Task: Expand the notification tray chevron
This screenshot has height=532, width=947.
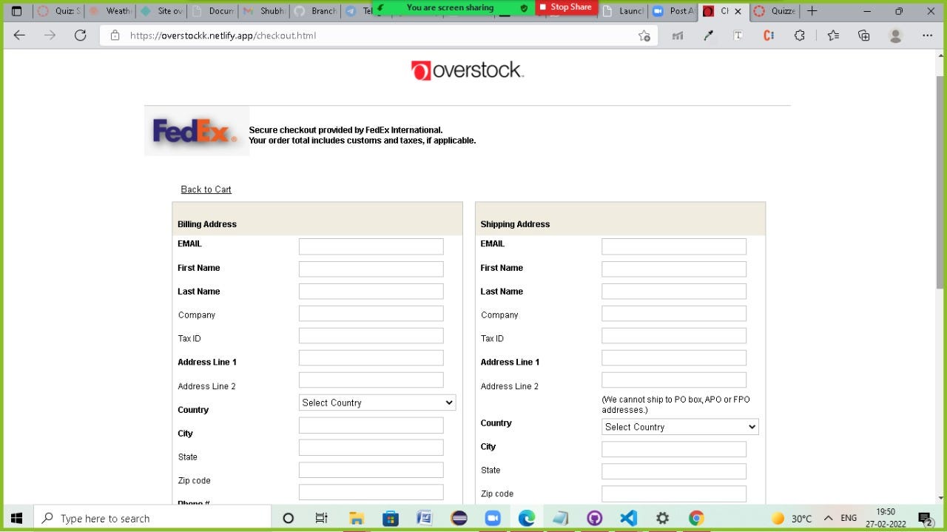Action: point(828,517)
